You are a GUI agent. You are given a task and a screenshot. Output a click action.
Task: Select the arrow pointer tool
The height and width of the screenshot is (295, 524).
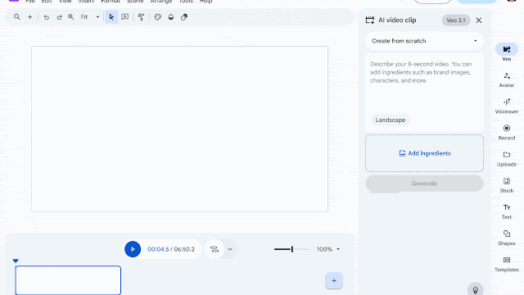[111, 16]
